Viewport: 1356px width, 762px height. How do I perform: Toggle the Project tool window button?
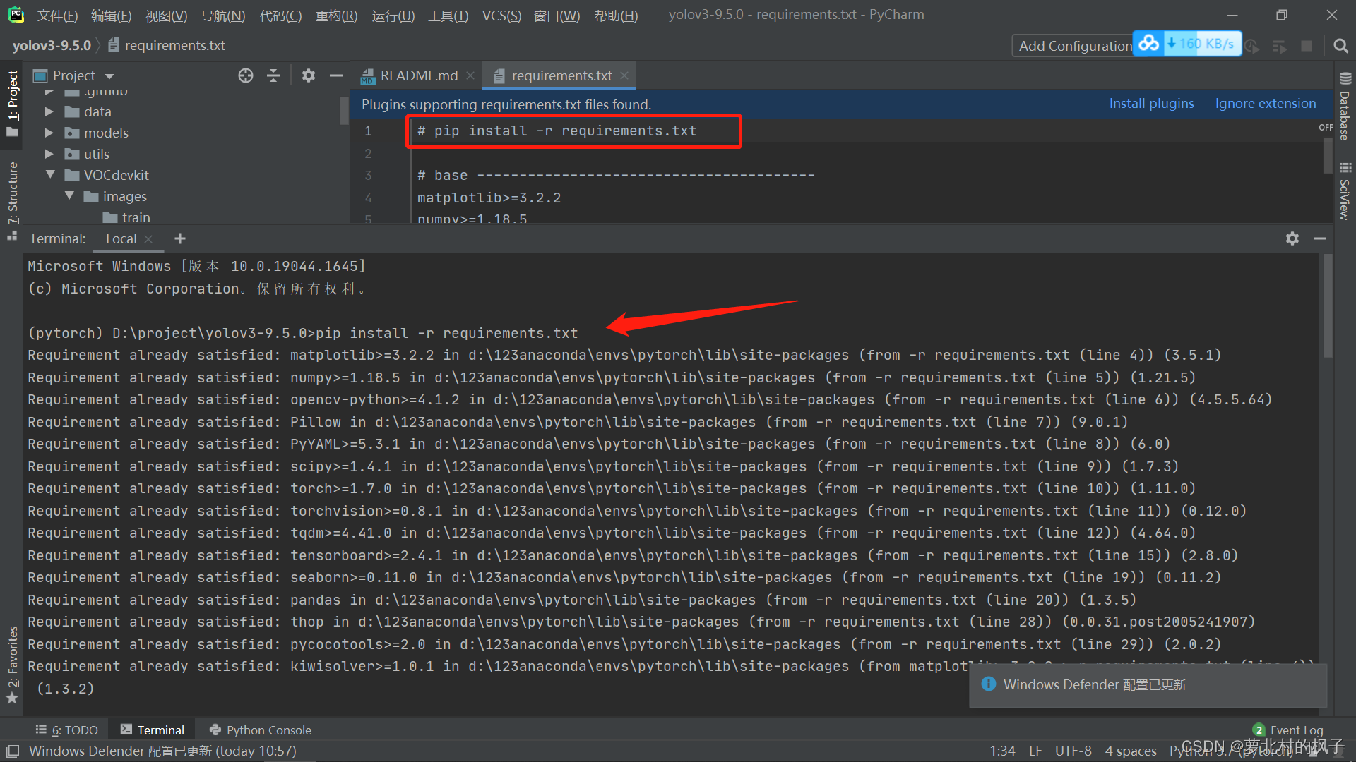[12, 103]
